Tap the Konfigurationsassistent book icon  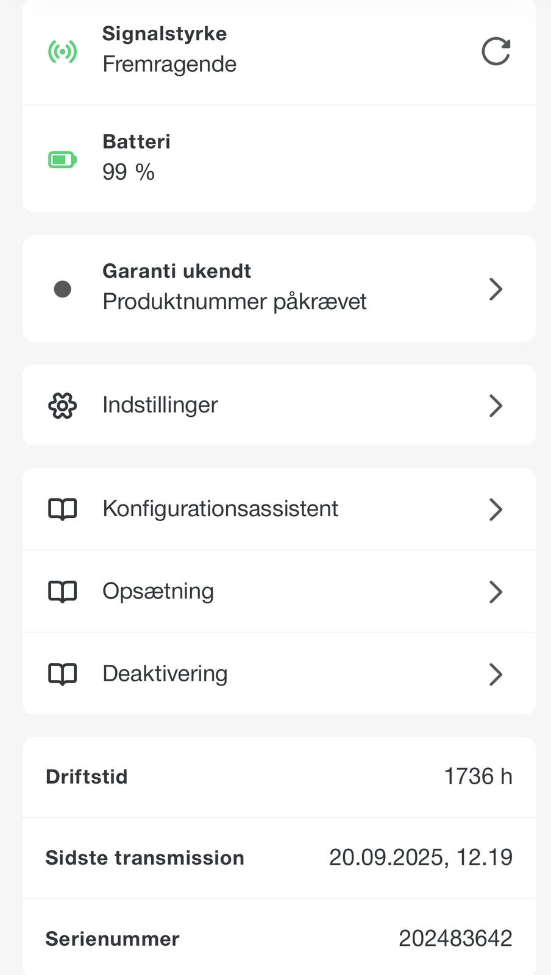pos(62,509)
